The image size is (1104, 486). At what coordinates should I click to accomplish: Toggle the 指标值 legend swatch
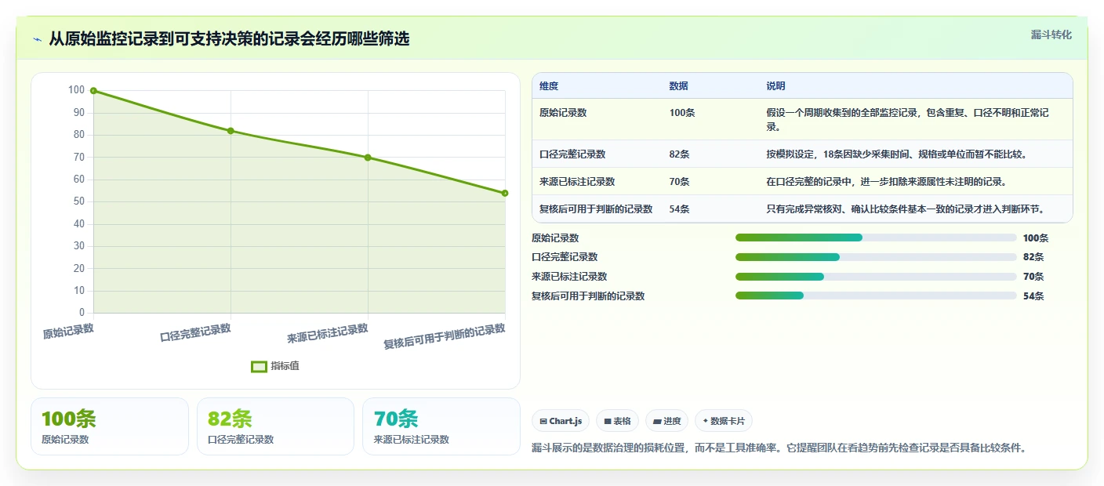259,366
